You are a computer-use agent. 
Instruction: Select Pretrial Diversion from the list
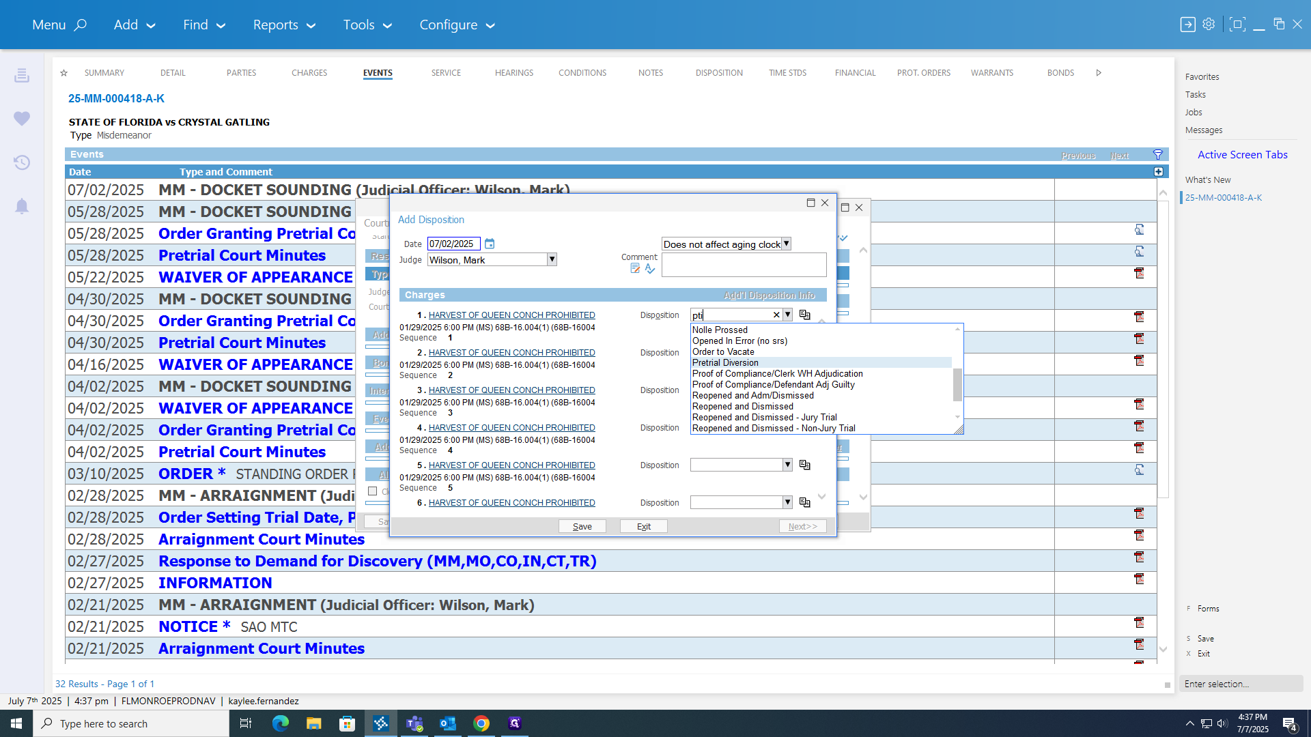point(821,363)
